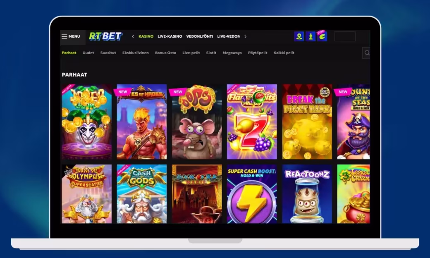This screenshot has height=258, width=430.
Task: Open the LIVE-KASINO section
Action: (170, 36)
